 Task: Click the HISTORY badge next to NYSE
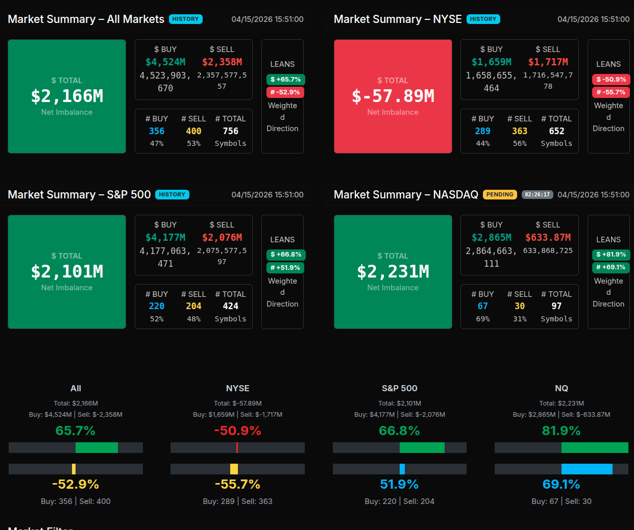pyautogui.click(x=483, y=19)
